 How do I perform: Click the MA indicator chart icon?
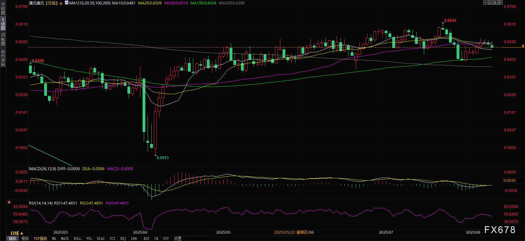[67, 3]
